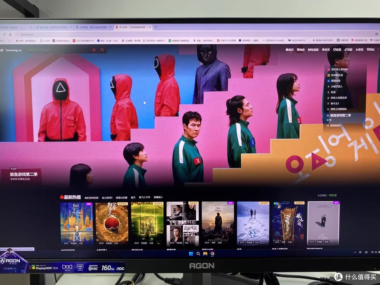Open the 大奉打更人 poster thumbnail

tap(112, 224)
